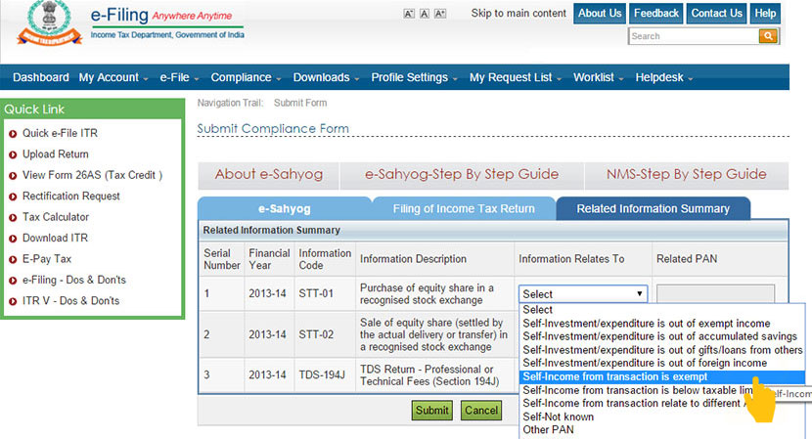
Task: Expand the Profile Settings menu
Action: [414, 77]
